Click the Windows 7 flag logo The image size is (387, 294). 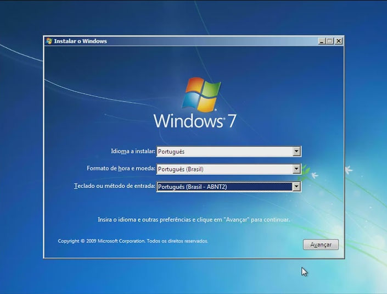(201, 95)
